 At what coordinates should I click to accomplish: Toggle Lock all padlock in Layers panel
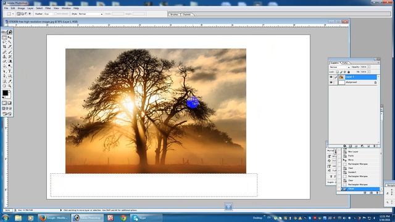click(349, 72)
